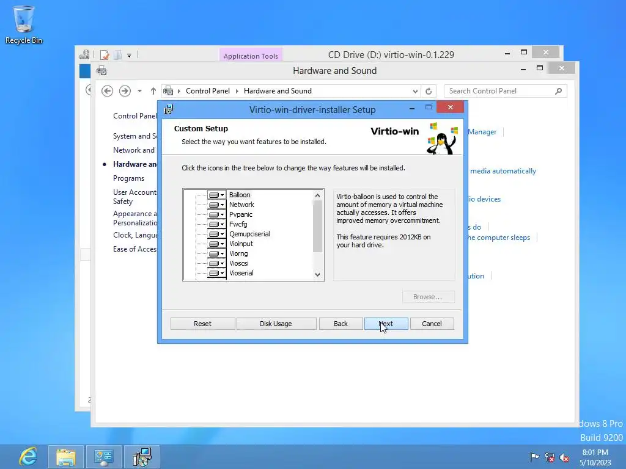Open Viorng feature install-state dropdown
Viewport: 626px width, 469px height.
(x=217, y=253)
